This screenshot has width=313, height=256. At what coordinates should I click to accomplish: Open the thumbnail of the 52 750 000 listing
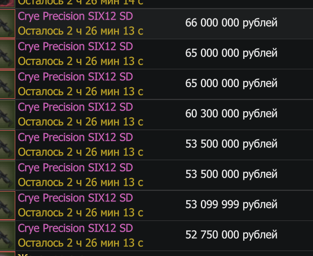tap(7, 236)
